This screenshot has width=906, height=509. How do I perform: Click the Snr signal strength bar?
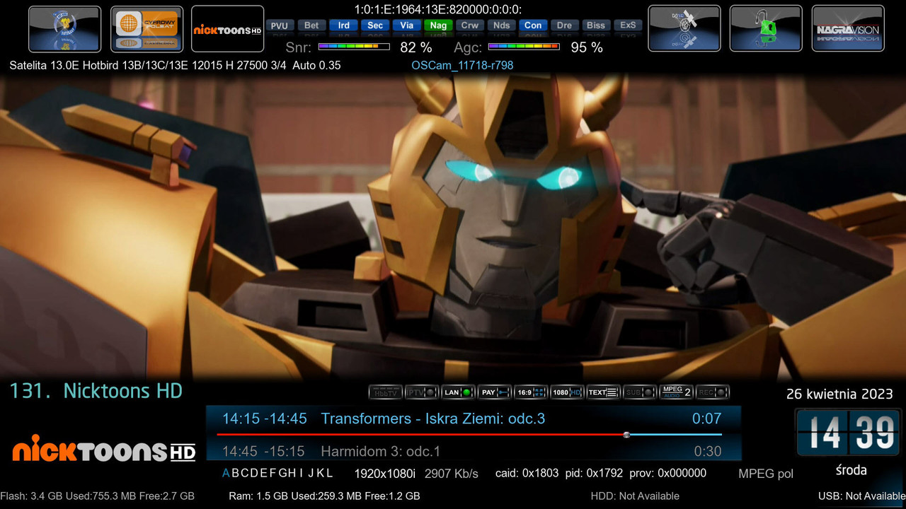tap(354, 47)
